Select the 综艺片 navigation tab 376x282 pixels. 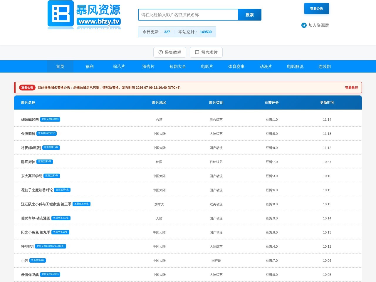119,66
